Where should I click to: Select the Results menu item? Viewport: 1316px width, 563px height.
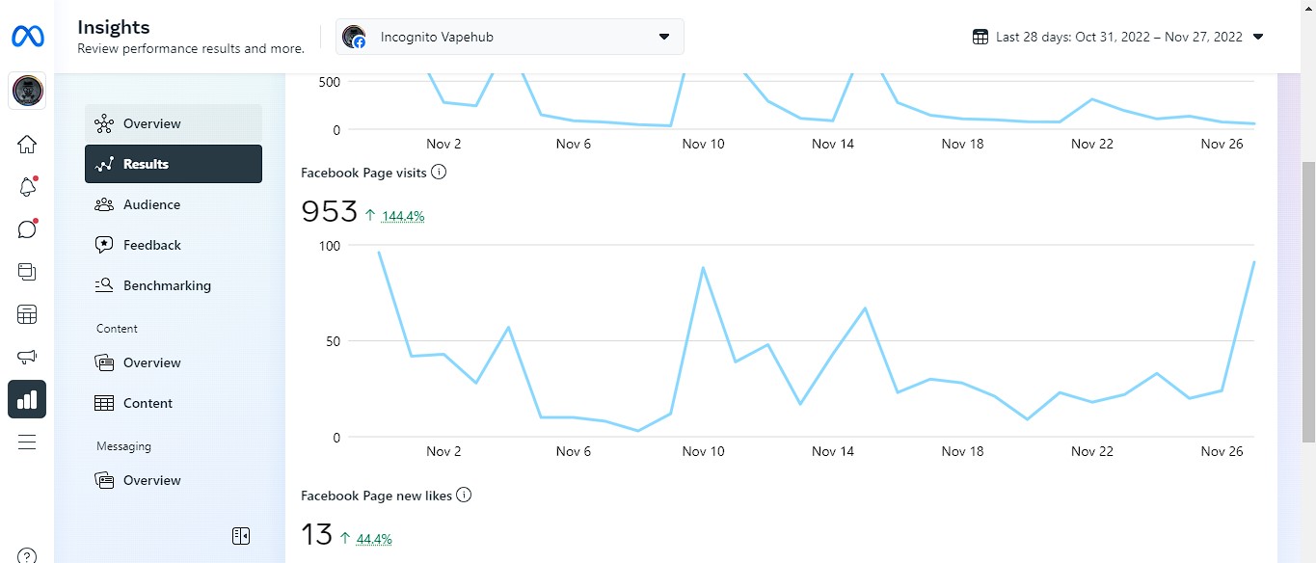pyautogui.click(x=174, y=164)
